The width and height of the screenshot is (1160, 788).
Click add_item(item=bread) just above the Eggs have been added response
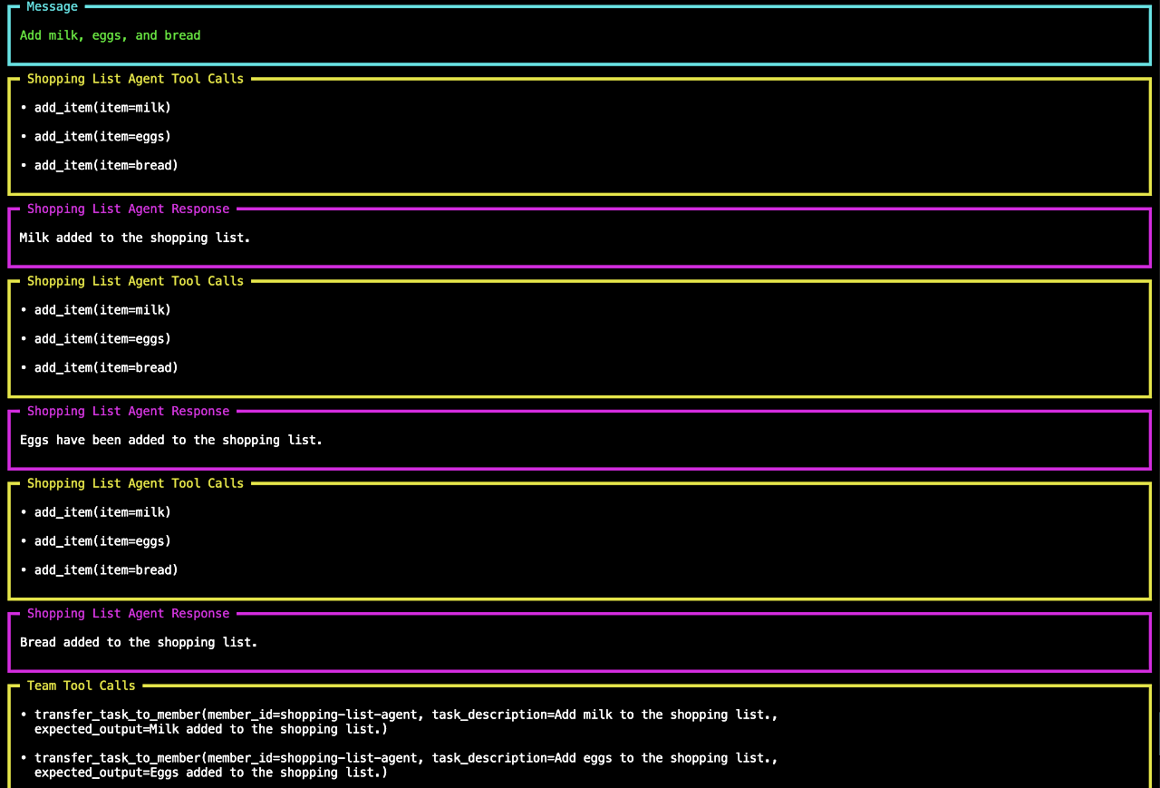coord(106,367)
